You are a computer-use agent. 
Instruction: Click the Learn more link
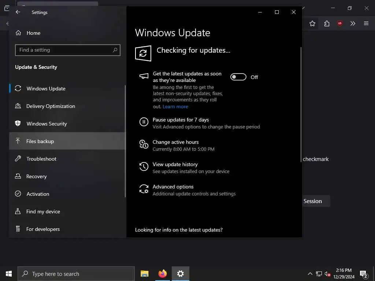click(x=175, y=106)
